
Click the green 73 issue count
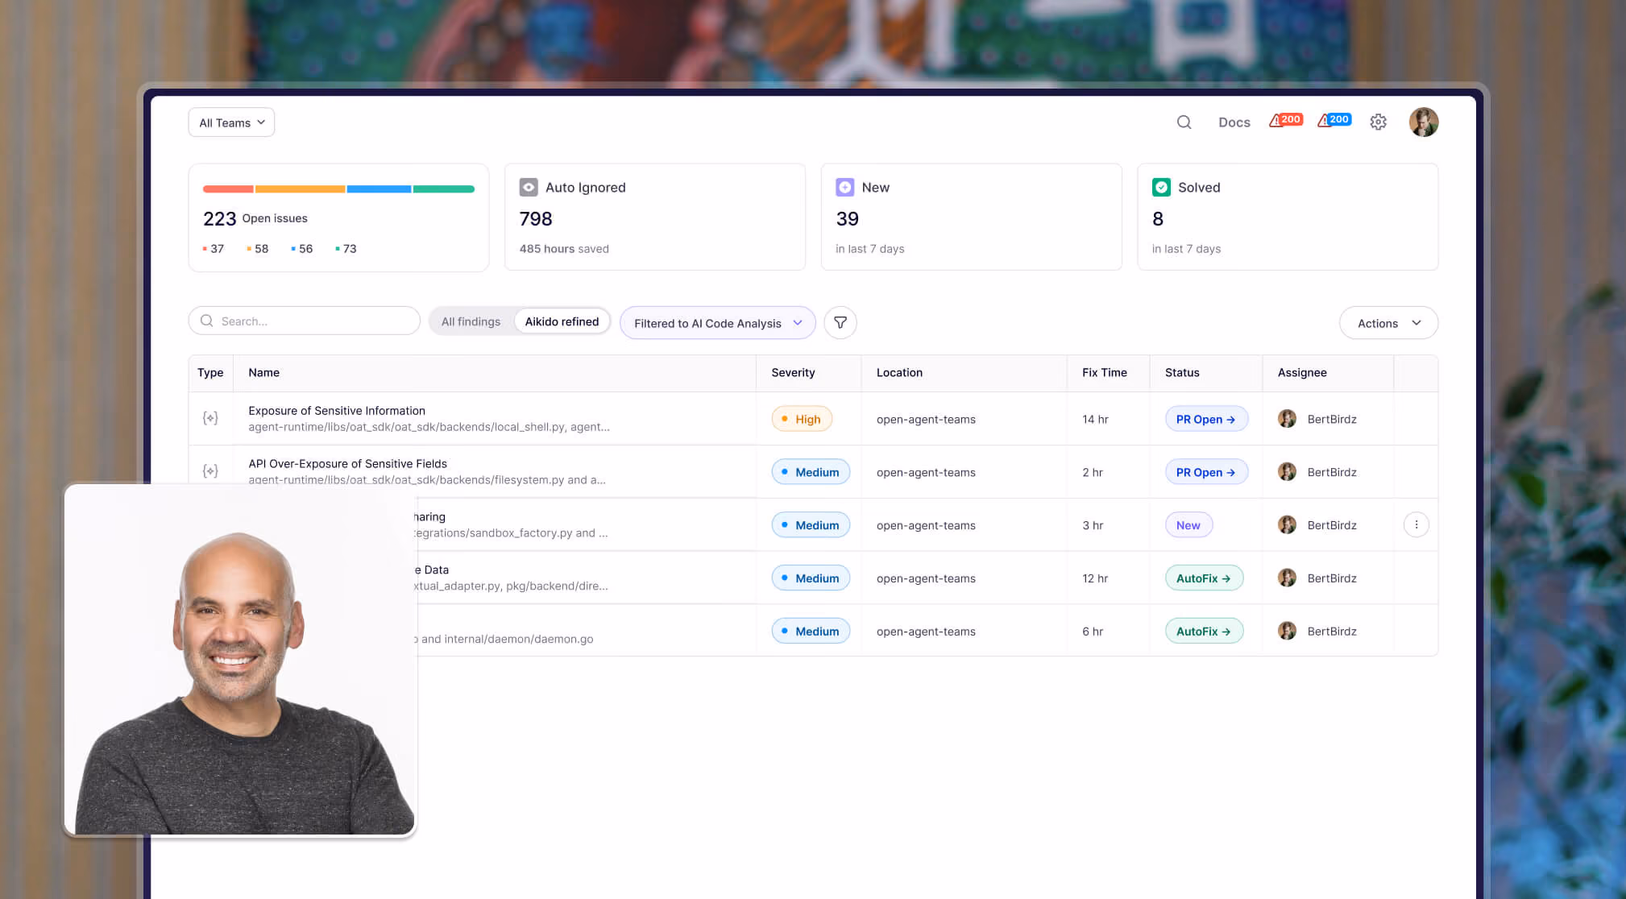pyautogui.click(x=346, y=249)
